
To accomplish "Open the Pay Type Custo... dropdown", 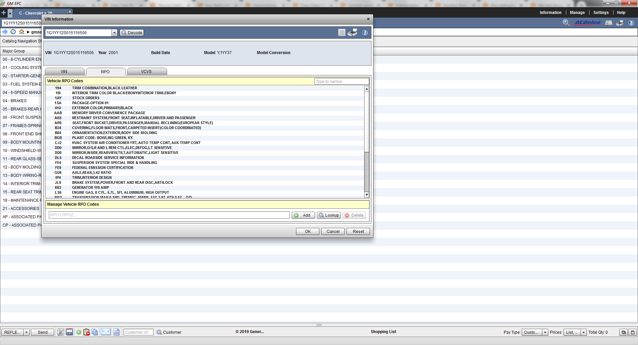I will pos(545,332).
